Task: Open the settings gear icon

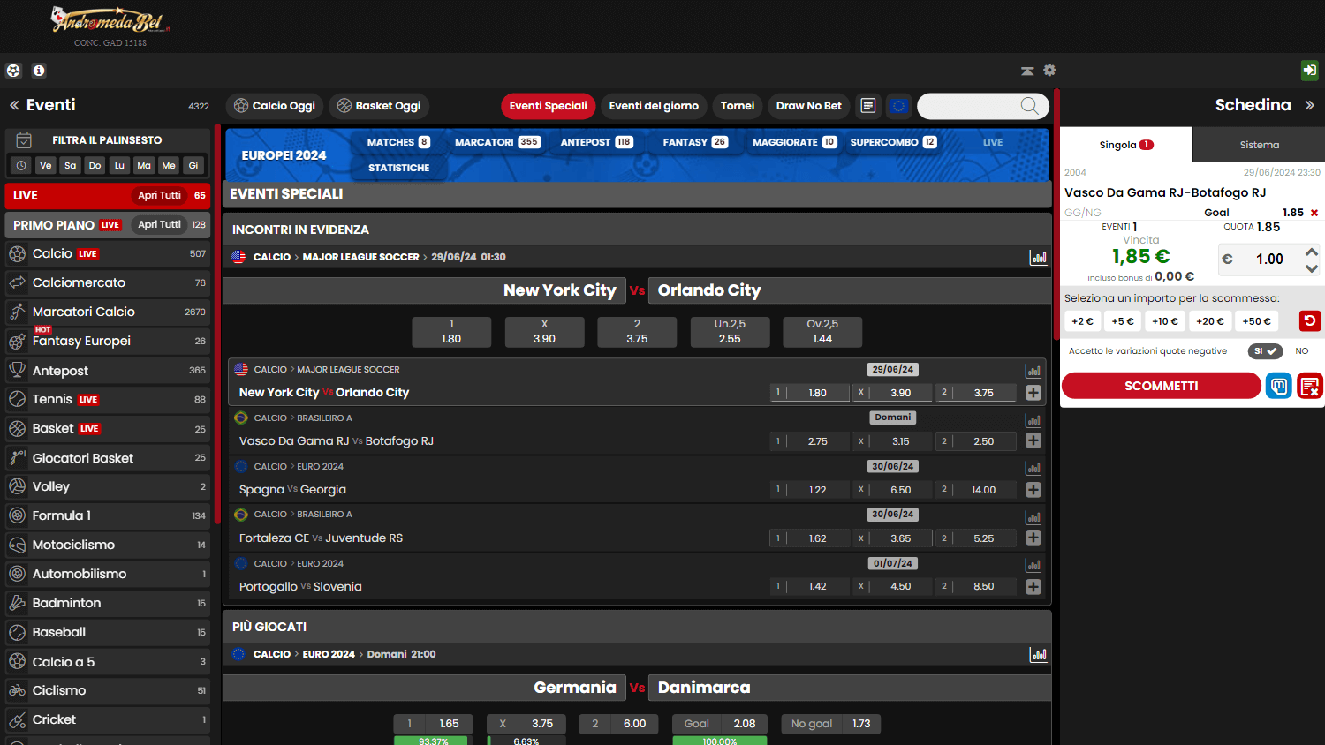Action: 1049,71
